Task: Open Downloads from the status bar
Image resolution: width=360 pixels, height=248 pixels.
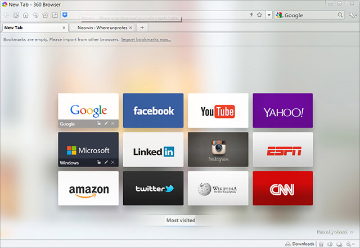Action: pos(300,244)
